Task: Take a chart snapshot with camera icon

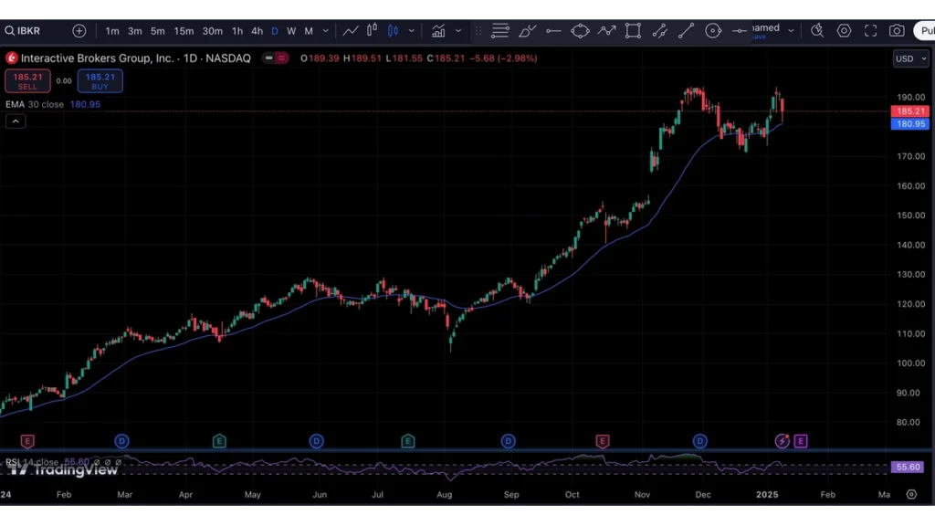Action: [x=897, y=30]
